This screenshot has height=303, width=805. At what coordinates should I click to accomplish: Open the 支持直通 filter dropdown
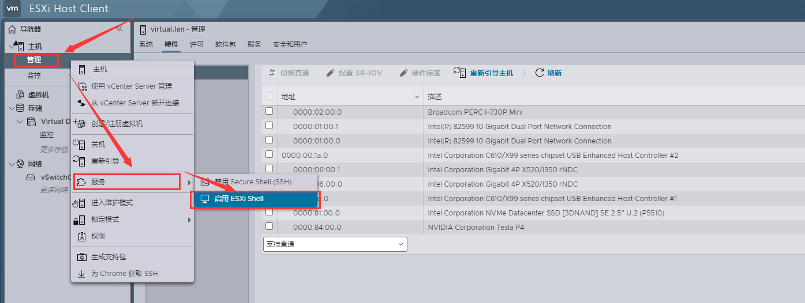click(x=335, y=244)
